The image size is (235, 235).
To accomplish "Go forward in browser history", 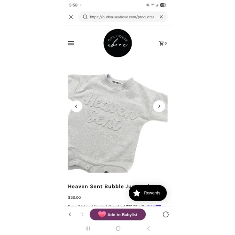I will 82,214.
